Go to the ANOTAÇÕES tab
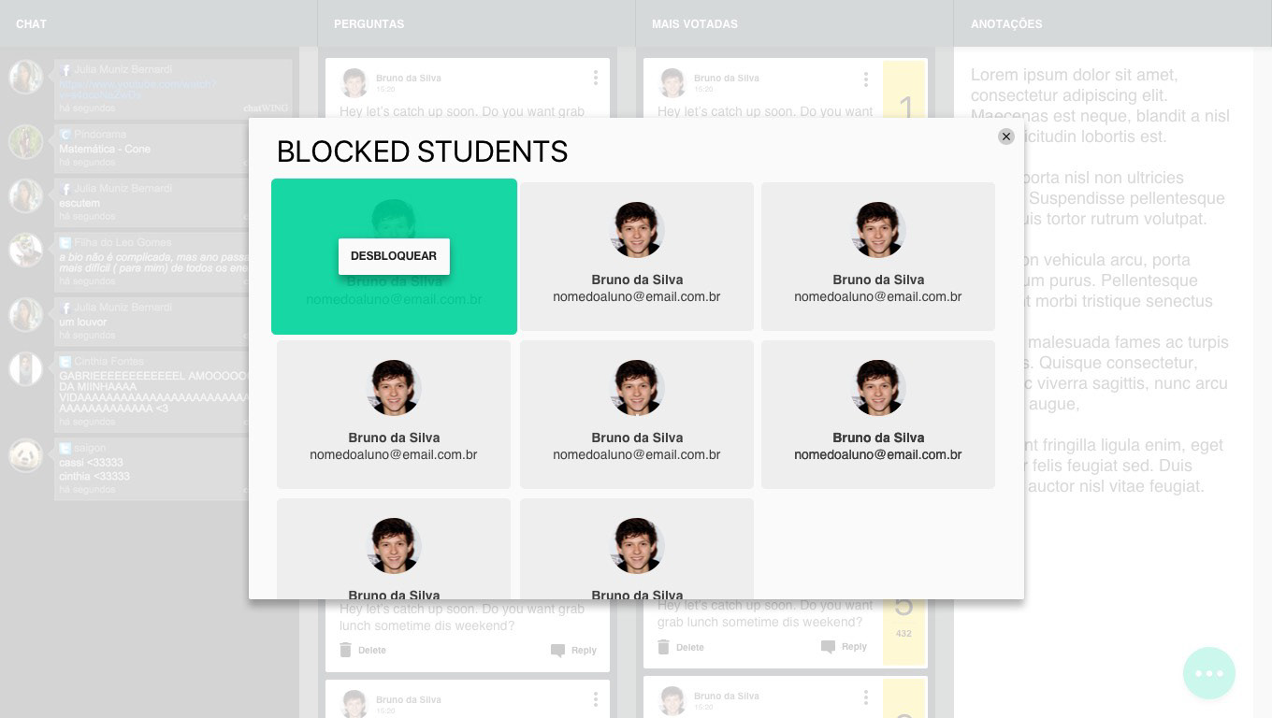 click(1006, 23)
